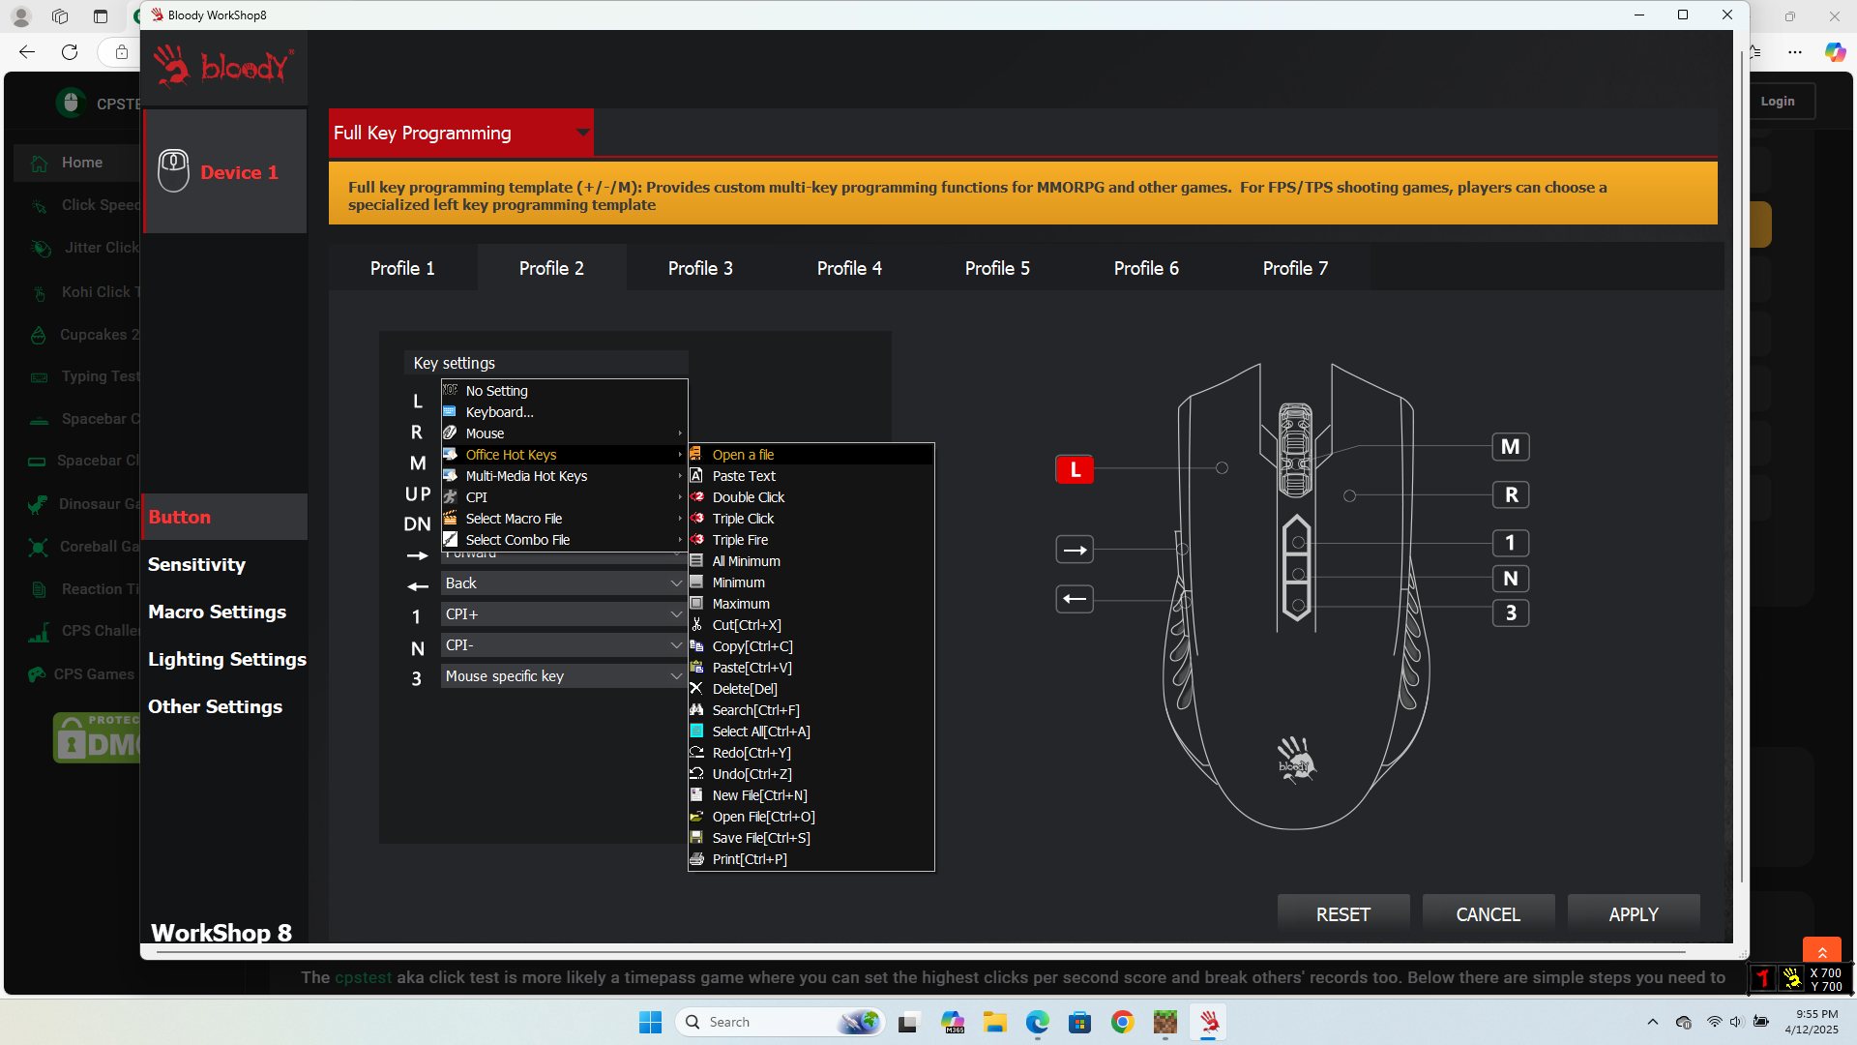Select the N button label on mouse diagram
The image size is (1857, 1045).
(1511, 579)
